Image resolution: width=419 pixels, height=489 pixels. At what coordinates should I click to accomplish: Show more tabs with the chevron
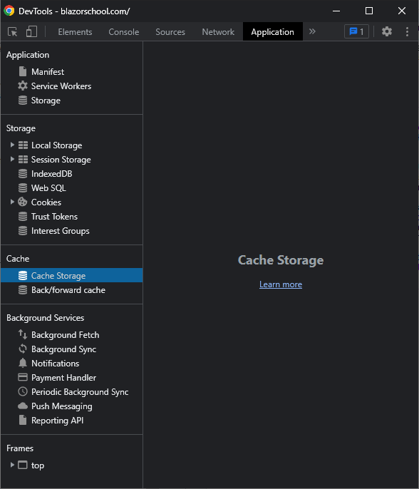312,31
